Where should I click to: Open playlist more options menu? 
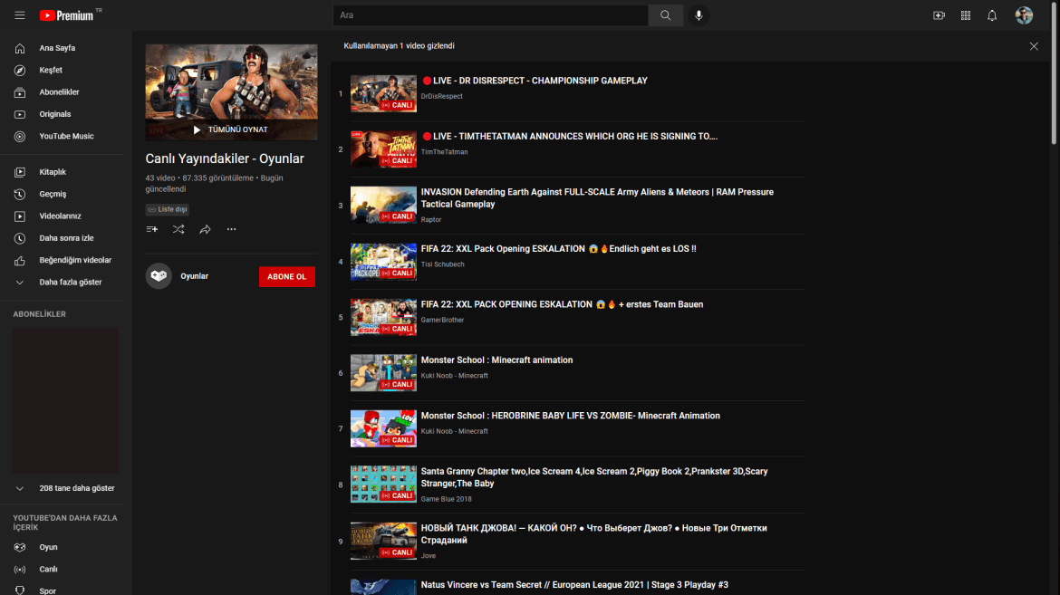pos(231,229)
